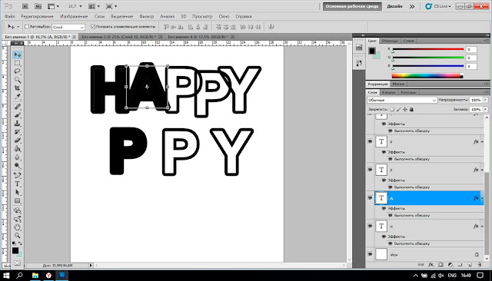Hide the selected A text layer

click(371, 198)
